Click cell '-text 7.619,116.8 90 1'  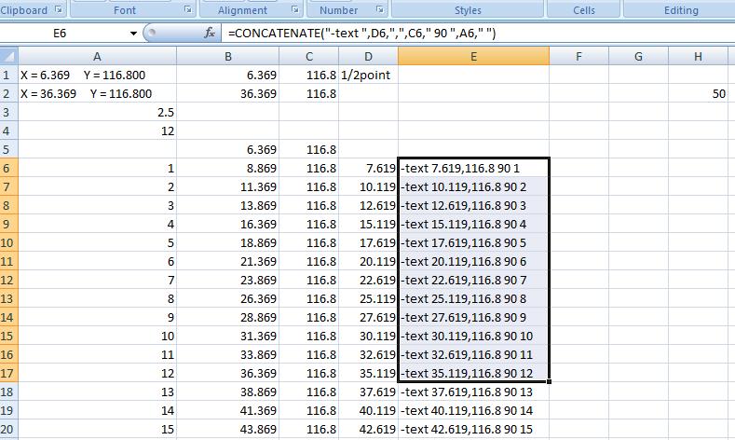click(473, 168)
